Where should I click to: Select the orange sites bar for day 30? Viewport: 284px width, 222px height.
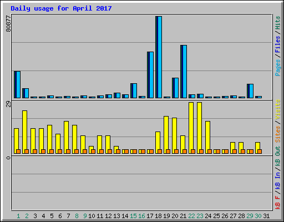coord(260,152)
